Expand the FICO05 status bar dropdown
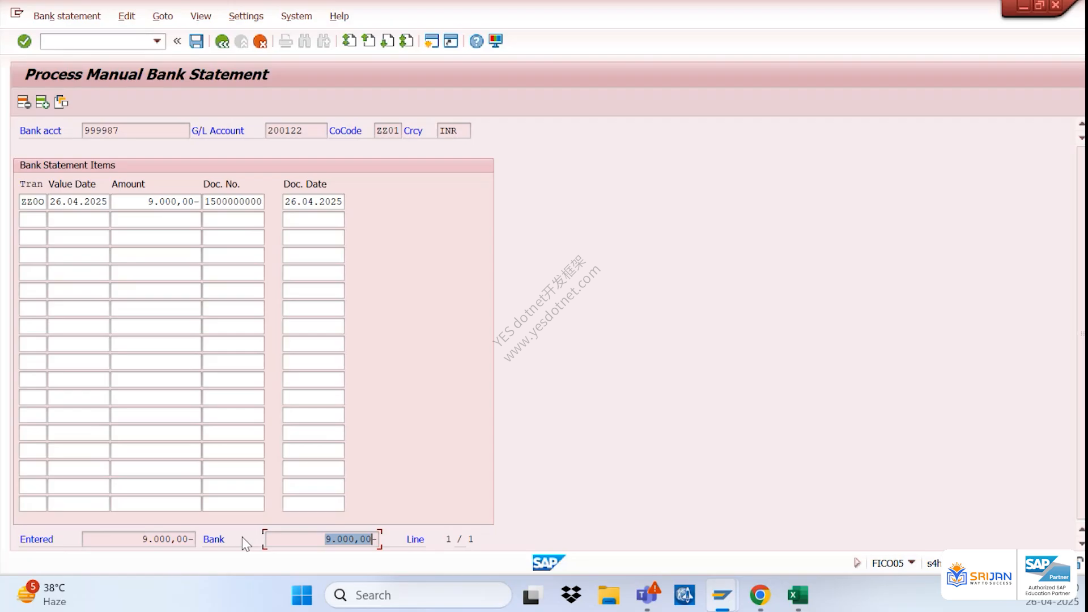 click(912, 562)
